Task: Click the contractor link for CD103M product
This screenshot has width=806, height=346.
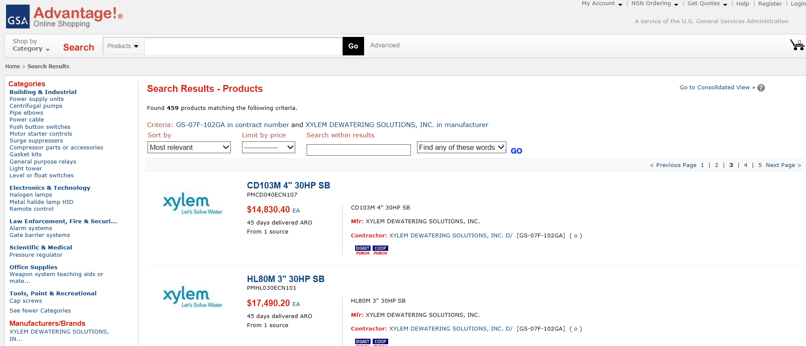Action: pos(451,235)
